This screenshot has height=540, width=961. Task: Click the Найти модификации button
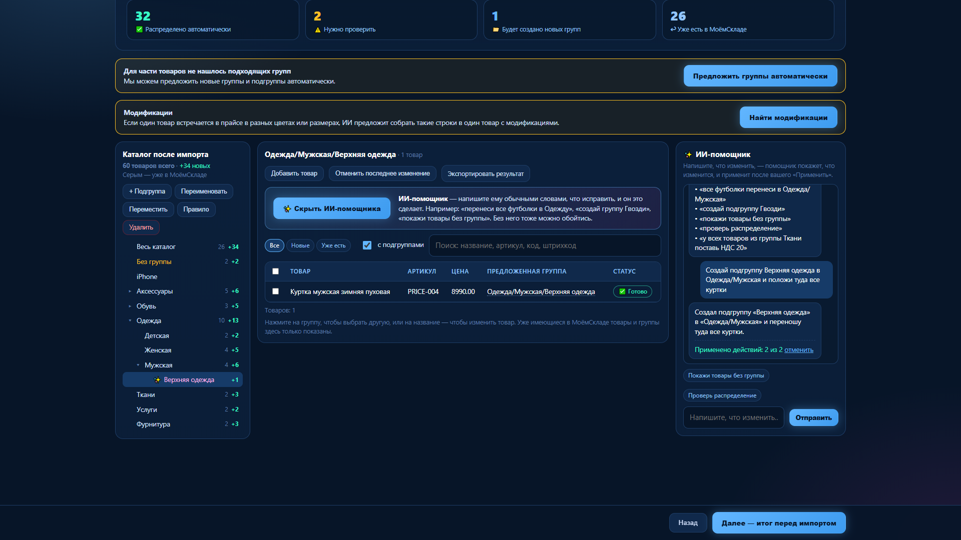click(788, 117)
